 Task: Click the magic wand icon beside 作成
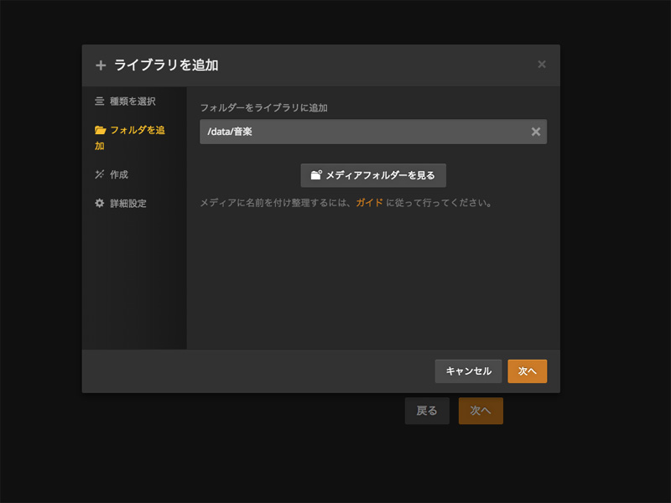click(x=100, y=174)
